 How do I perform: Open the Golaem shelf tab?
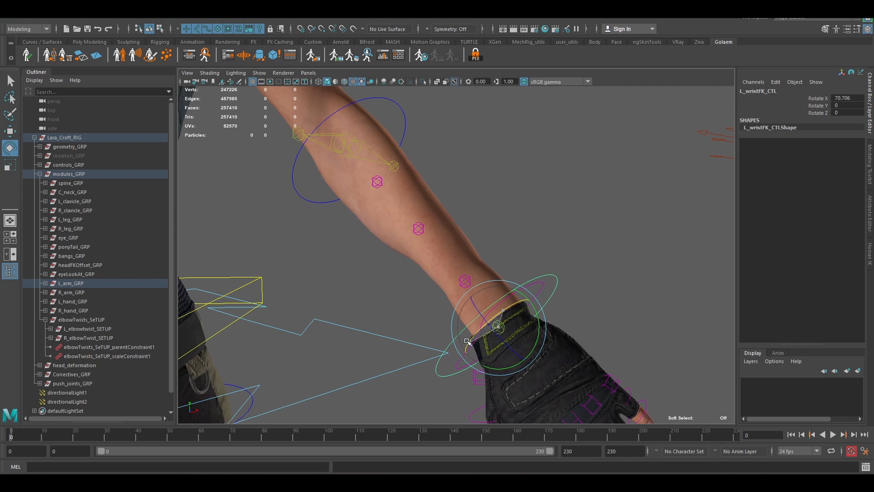[x=723, y=42]
